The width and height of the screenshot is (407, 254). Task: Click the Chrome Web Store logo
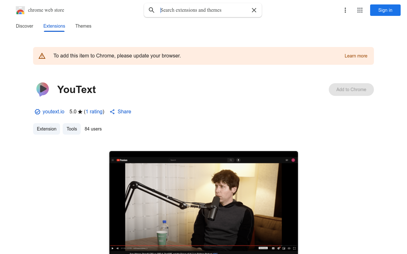click(20, 10)
